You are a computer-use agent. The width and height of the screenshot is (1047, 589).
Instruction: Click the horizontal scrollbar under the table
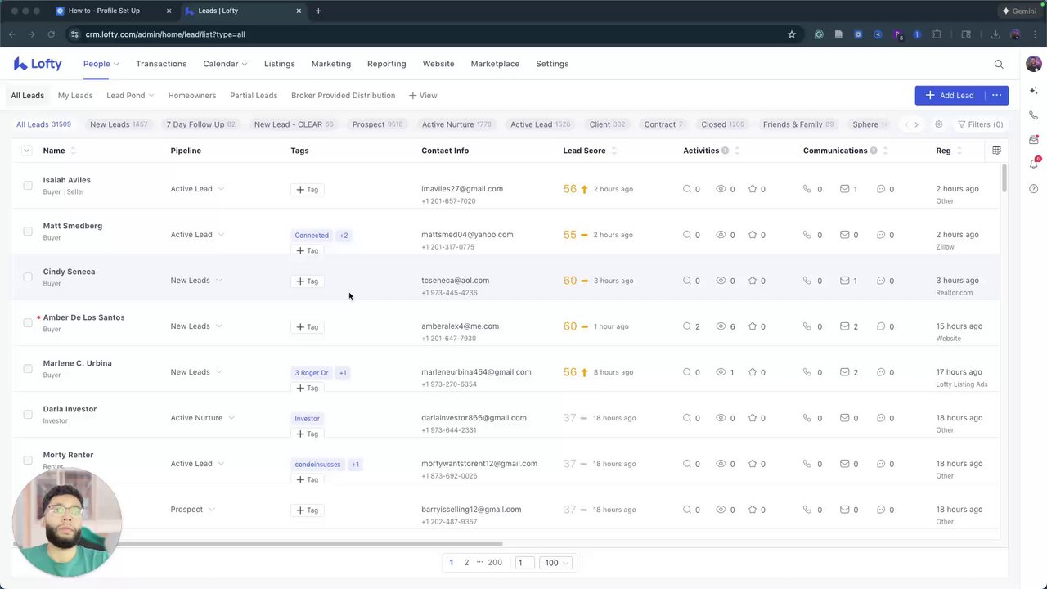pyautogui.click(x=258, y=543)
